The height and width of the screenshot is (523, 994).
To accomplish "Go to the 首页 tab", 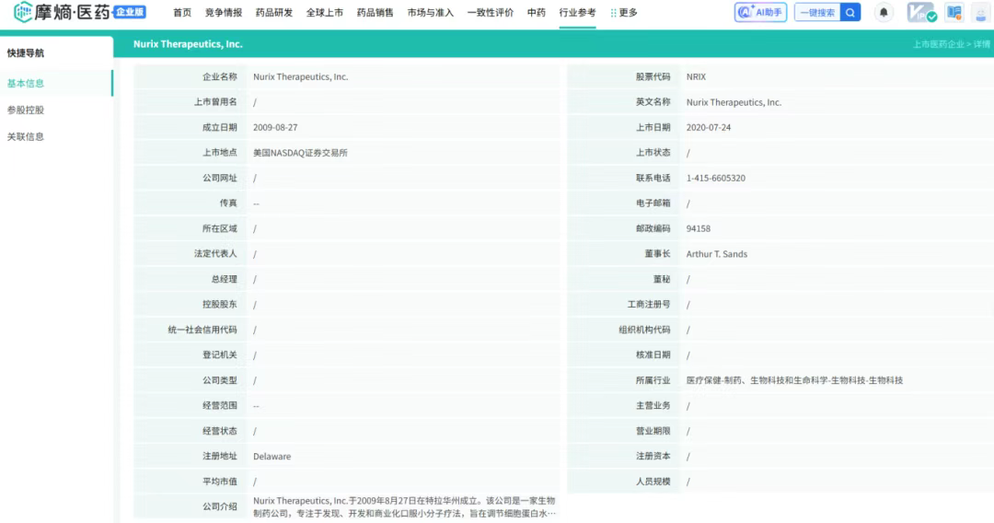I will (182, 13).
